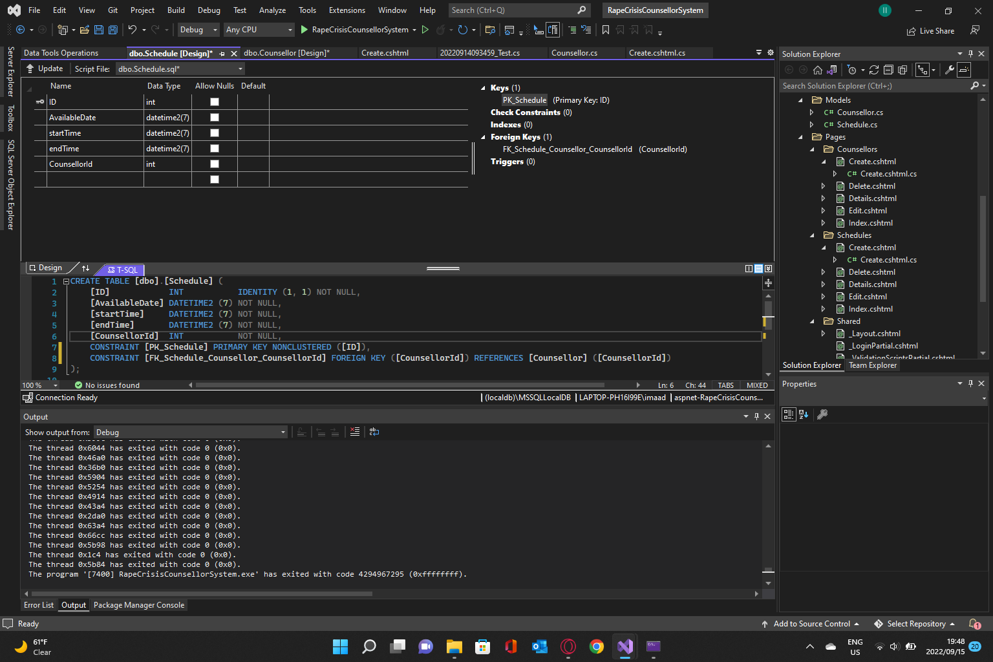
Task: Switch to the Error List tab
Action: 39,605
